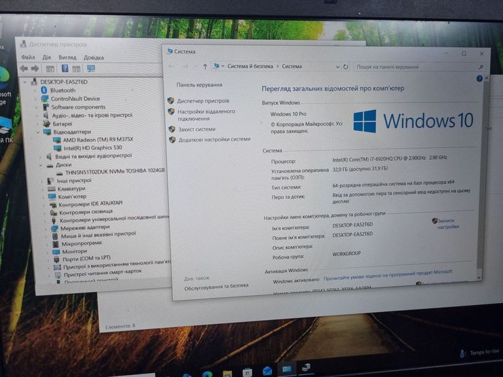Select Intel(R) HD Graphics 530 adapter
Image resolution: width=503 pixels, height=377 pixels.
coord(93,148)
